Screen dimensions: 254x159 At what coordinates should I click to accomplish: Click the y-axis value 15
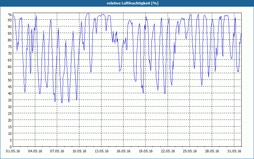[x=10, y=127]
